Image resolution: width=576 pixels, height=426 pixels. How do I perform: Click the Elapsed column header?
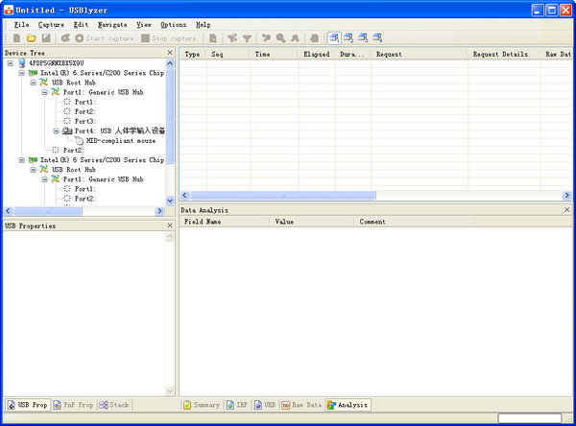point(317,55)
